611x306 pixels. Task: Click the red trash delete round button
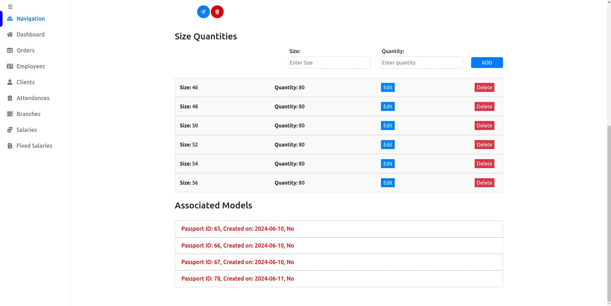(217, 12)
